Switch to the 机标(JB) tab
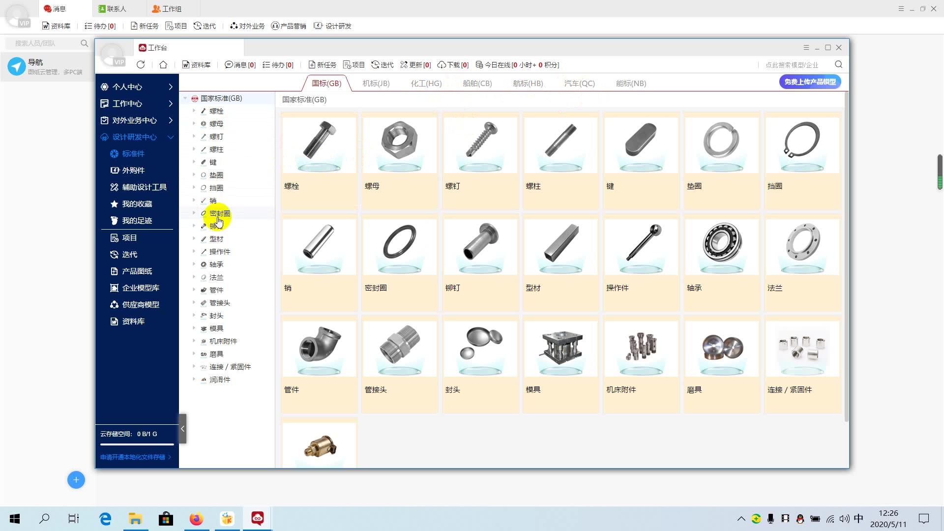944x531 pixels. [x=376, y=83]
